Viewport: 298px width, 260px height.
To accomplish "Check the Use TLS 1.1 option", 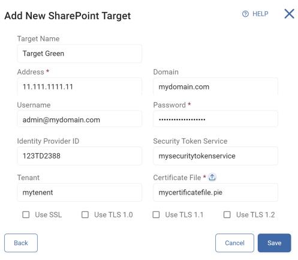I will pos(156,214).
